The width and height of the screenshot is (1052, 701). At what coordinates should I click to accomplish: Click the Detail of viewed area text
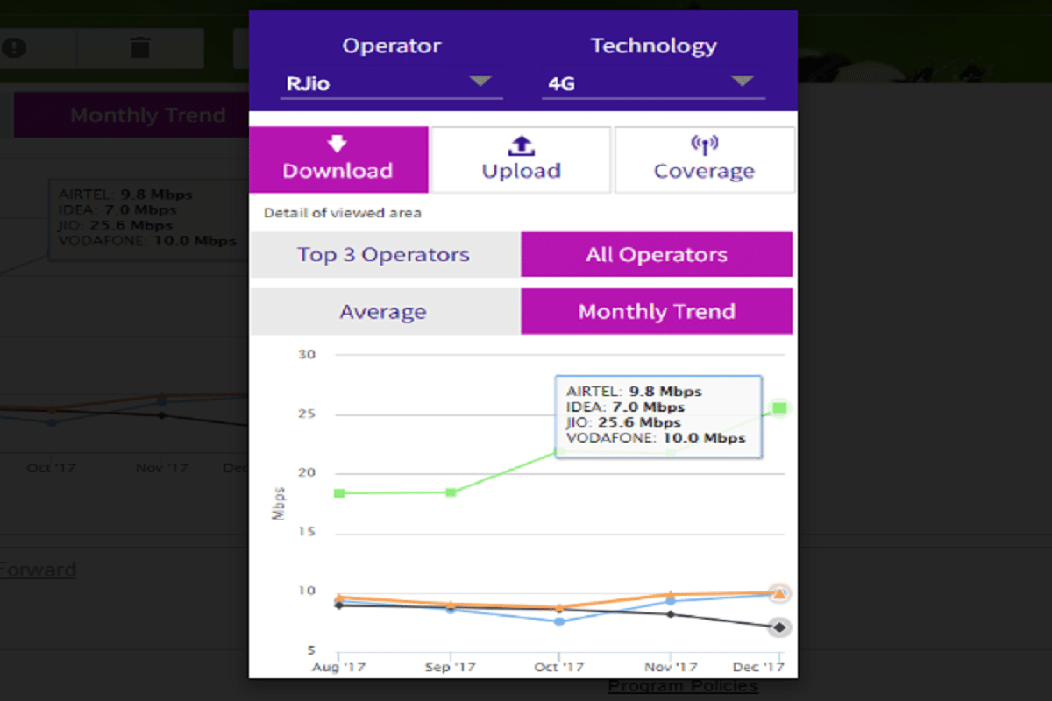(x=343, y=213)
